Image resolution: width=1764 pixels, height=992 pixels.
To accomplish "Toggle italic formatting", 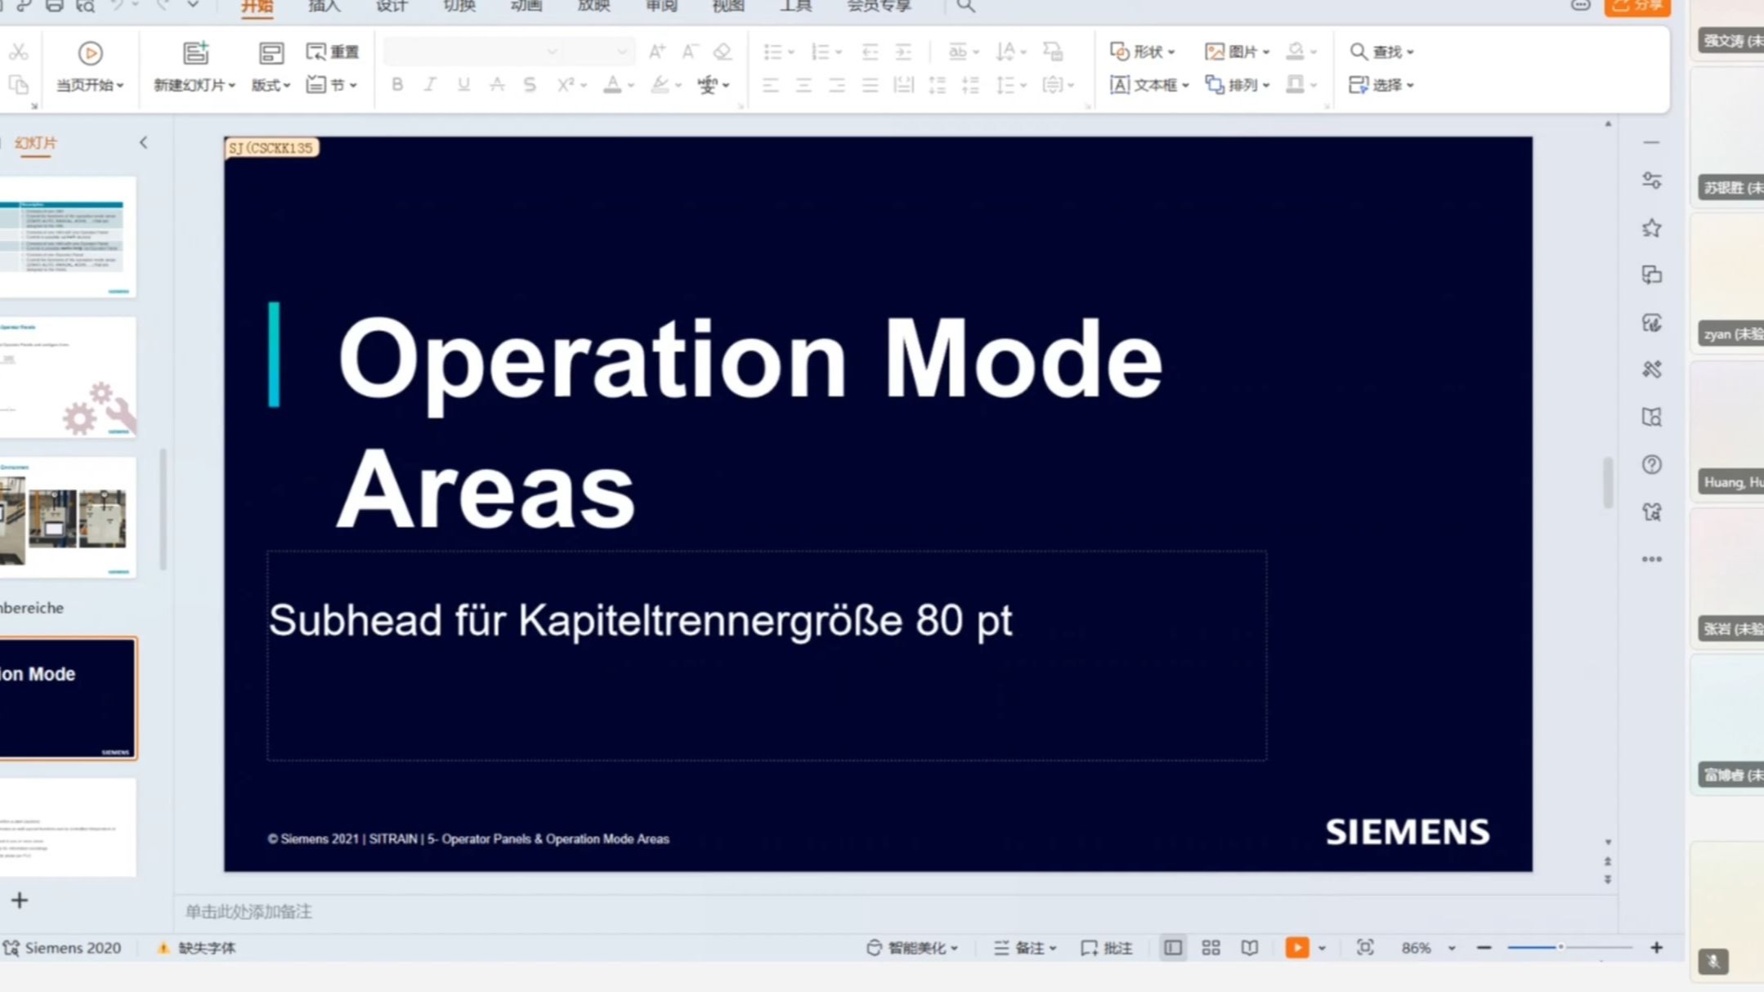I will click(430, 85).
